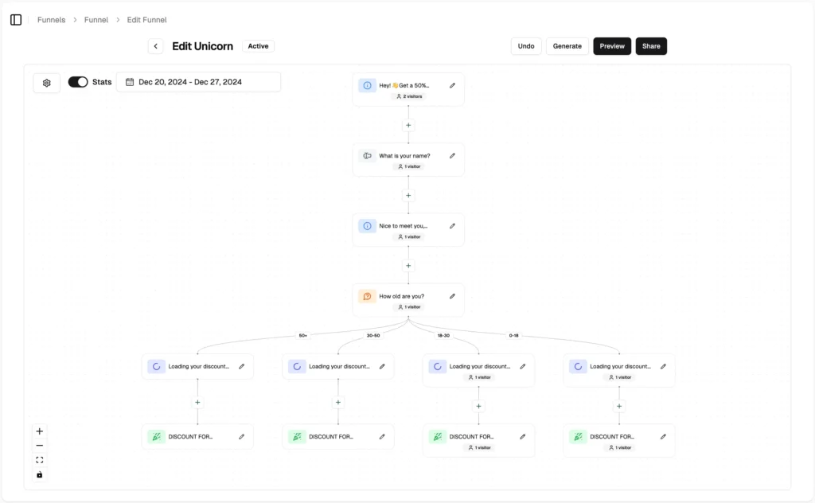This screenshot has height=503, width=815.
Task: Edit the 'Nice to meet you' step
Action: tap(452, 226)
